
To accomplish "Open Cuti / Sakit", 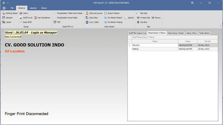I will [92, 22].
